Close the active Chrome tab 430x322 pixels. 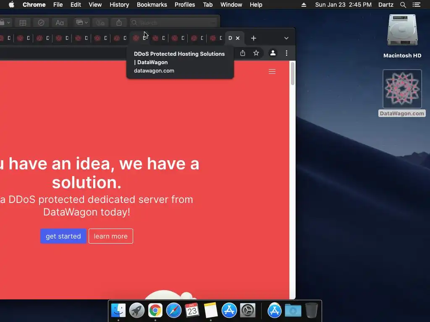point(238,38)
